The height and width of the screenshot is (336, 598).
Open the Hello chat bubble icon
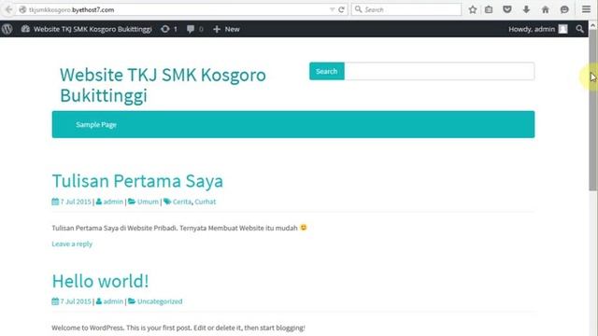point(564,9)
